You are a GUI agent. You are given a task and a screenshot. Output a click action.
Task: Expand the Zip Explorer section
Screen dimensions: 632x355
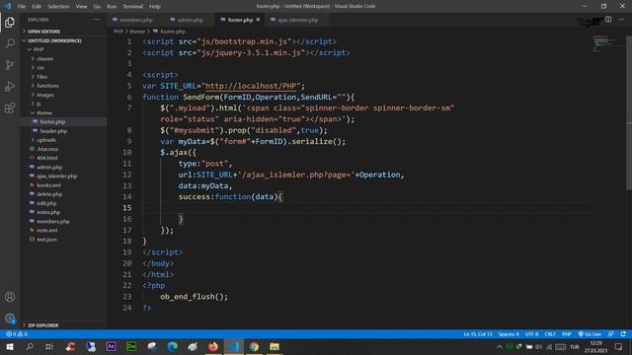click(43, 325)
